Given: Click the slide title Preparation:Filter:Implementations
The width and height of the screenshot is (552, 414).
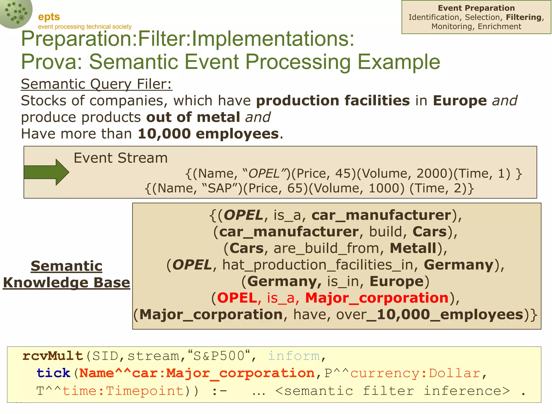Looking at the screenshot, I should point(188,39).
